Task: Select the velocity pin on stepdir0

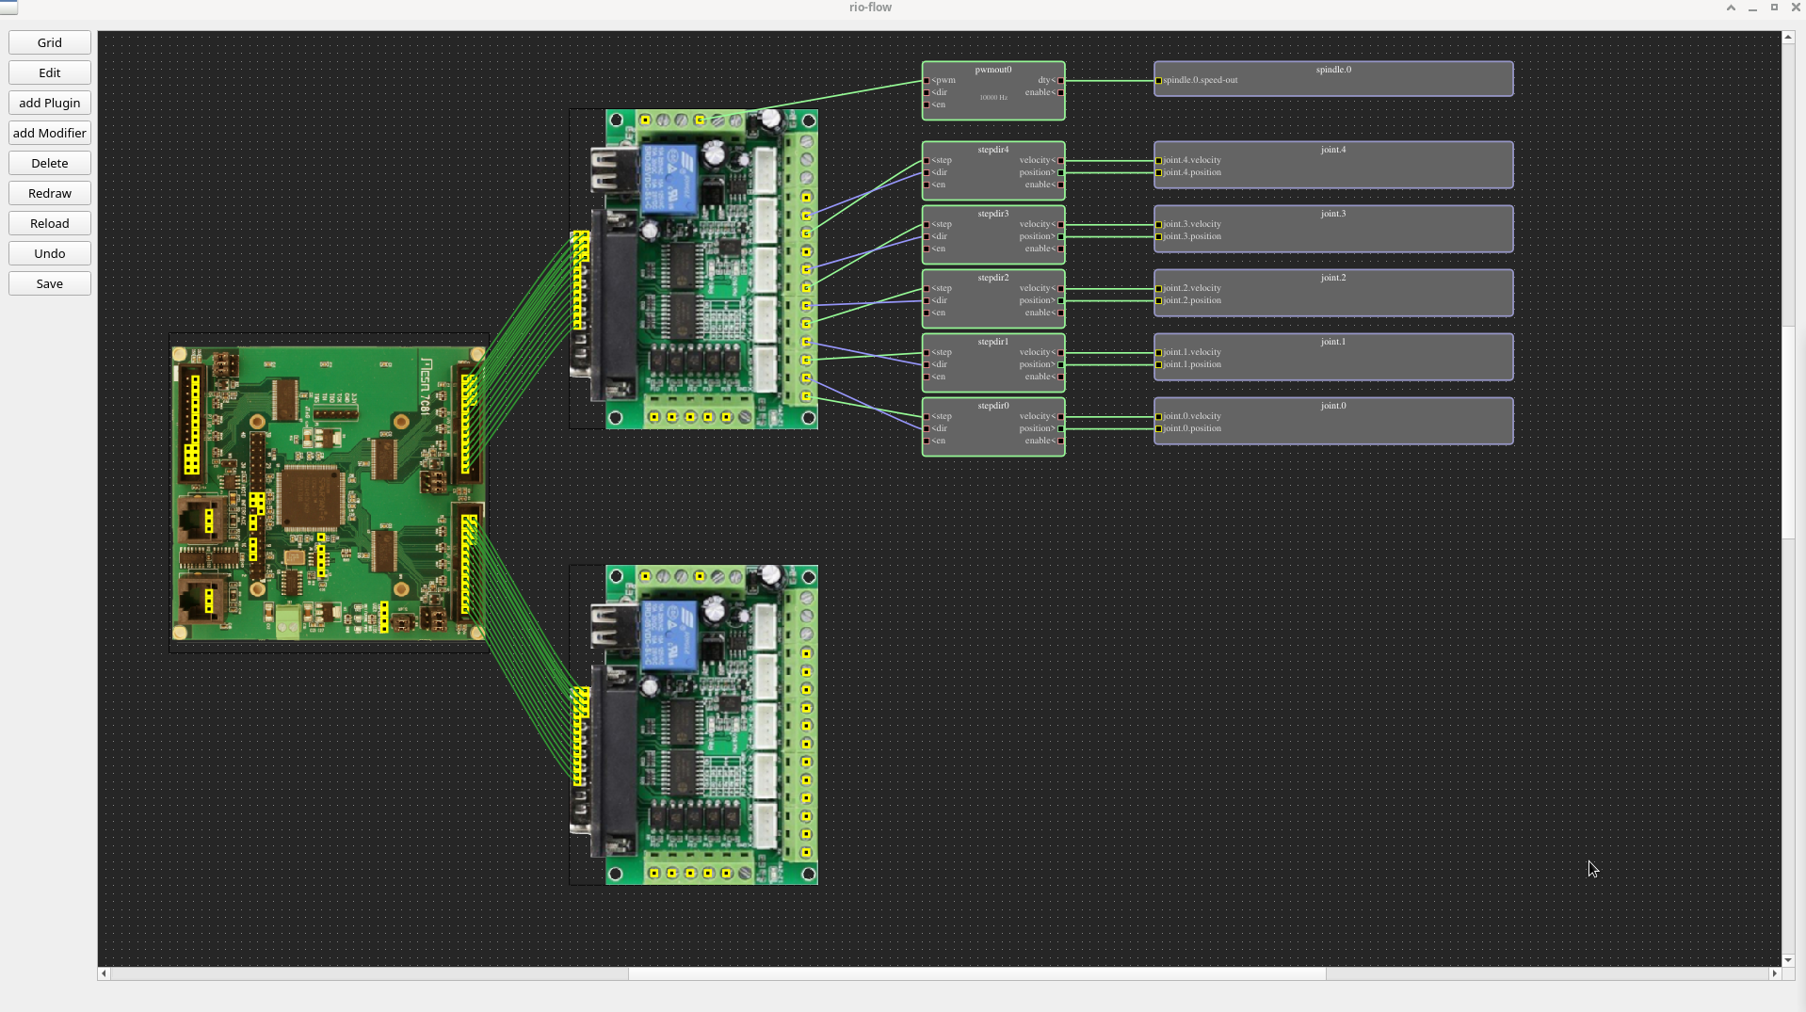Action: pyautogui.click(x=1060, y=417)
